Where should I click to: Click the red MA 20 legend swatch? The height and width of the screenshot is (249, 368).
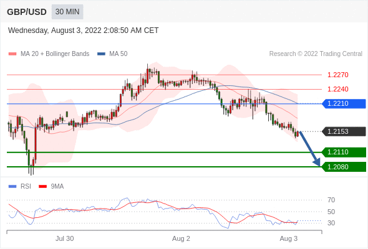pyautogui.click(x=12, y=54)
